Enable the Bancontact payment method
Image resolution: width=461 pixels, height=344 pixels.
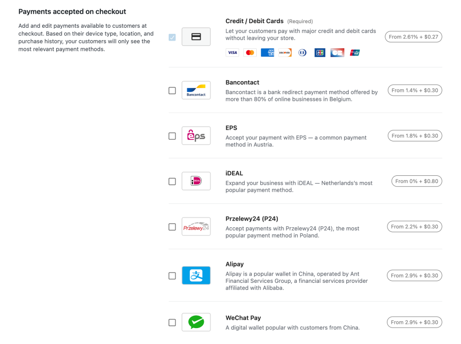point(172,90)
